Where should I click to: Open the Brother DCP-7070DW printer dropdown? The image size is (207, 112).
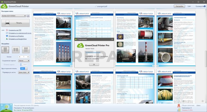click(x=14, y=16)
